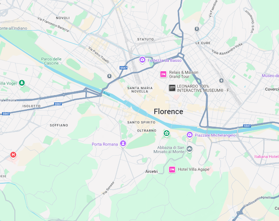Select the Relais & Maison Grand Tour hotel icon

tap(163, 74)
